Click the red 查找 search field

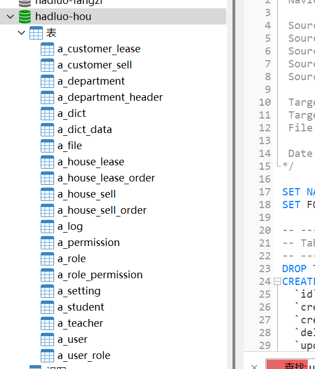point(290,365)
